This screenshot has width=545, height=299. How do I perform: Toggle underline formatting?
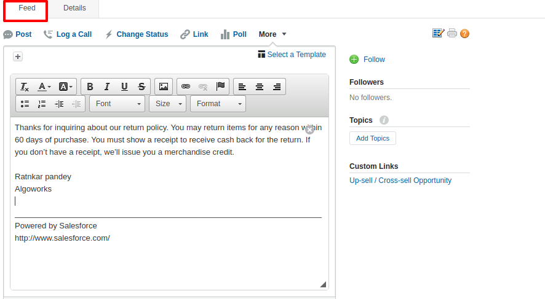pyautogui.click(x=124, y=87)
